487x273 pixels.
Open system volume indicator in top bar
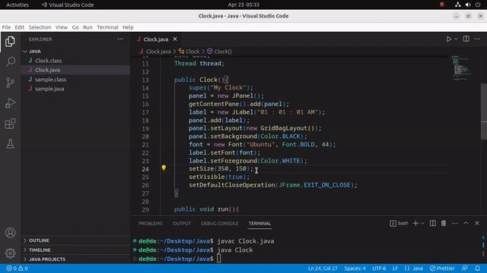pos(468,5)
